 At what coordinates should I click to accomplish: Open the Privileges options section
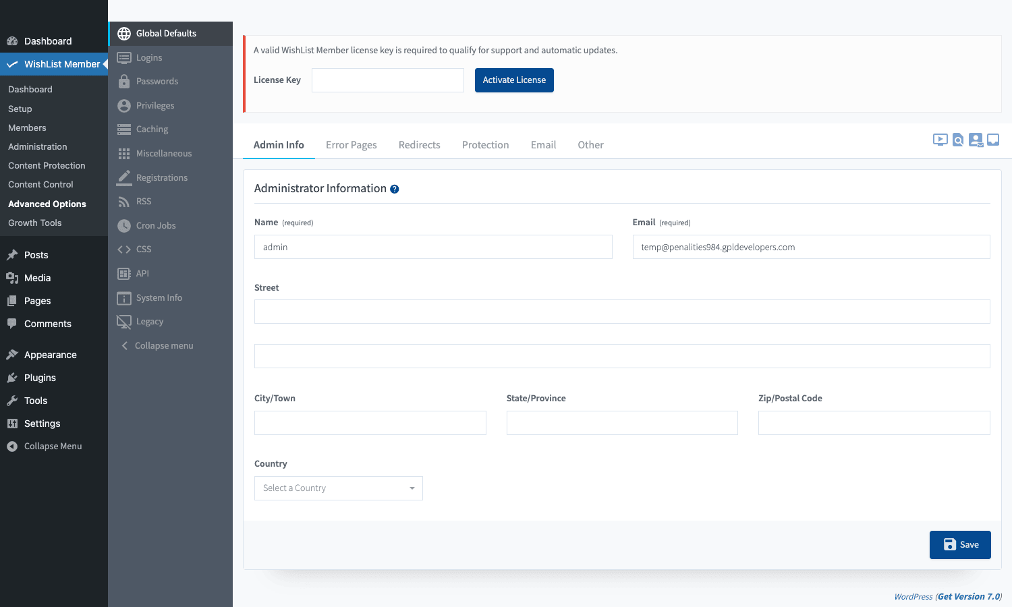pyautogui.click(x=171, y=106)
